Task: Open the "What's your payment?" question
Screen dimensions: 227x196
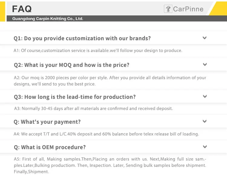Action: pyautogui.click(x=47, y=122)
